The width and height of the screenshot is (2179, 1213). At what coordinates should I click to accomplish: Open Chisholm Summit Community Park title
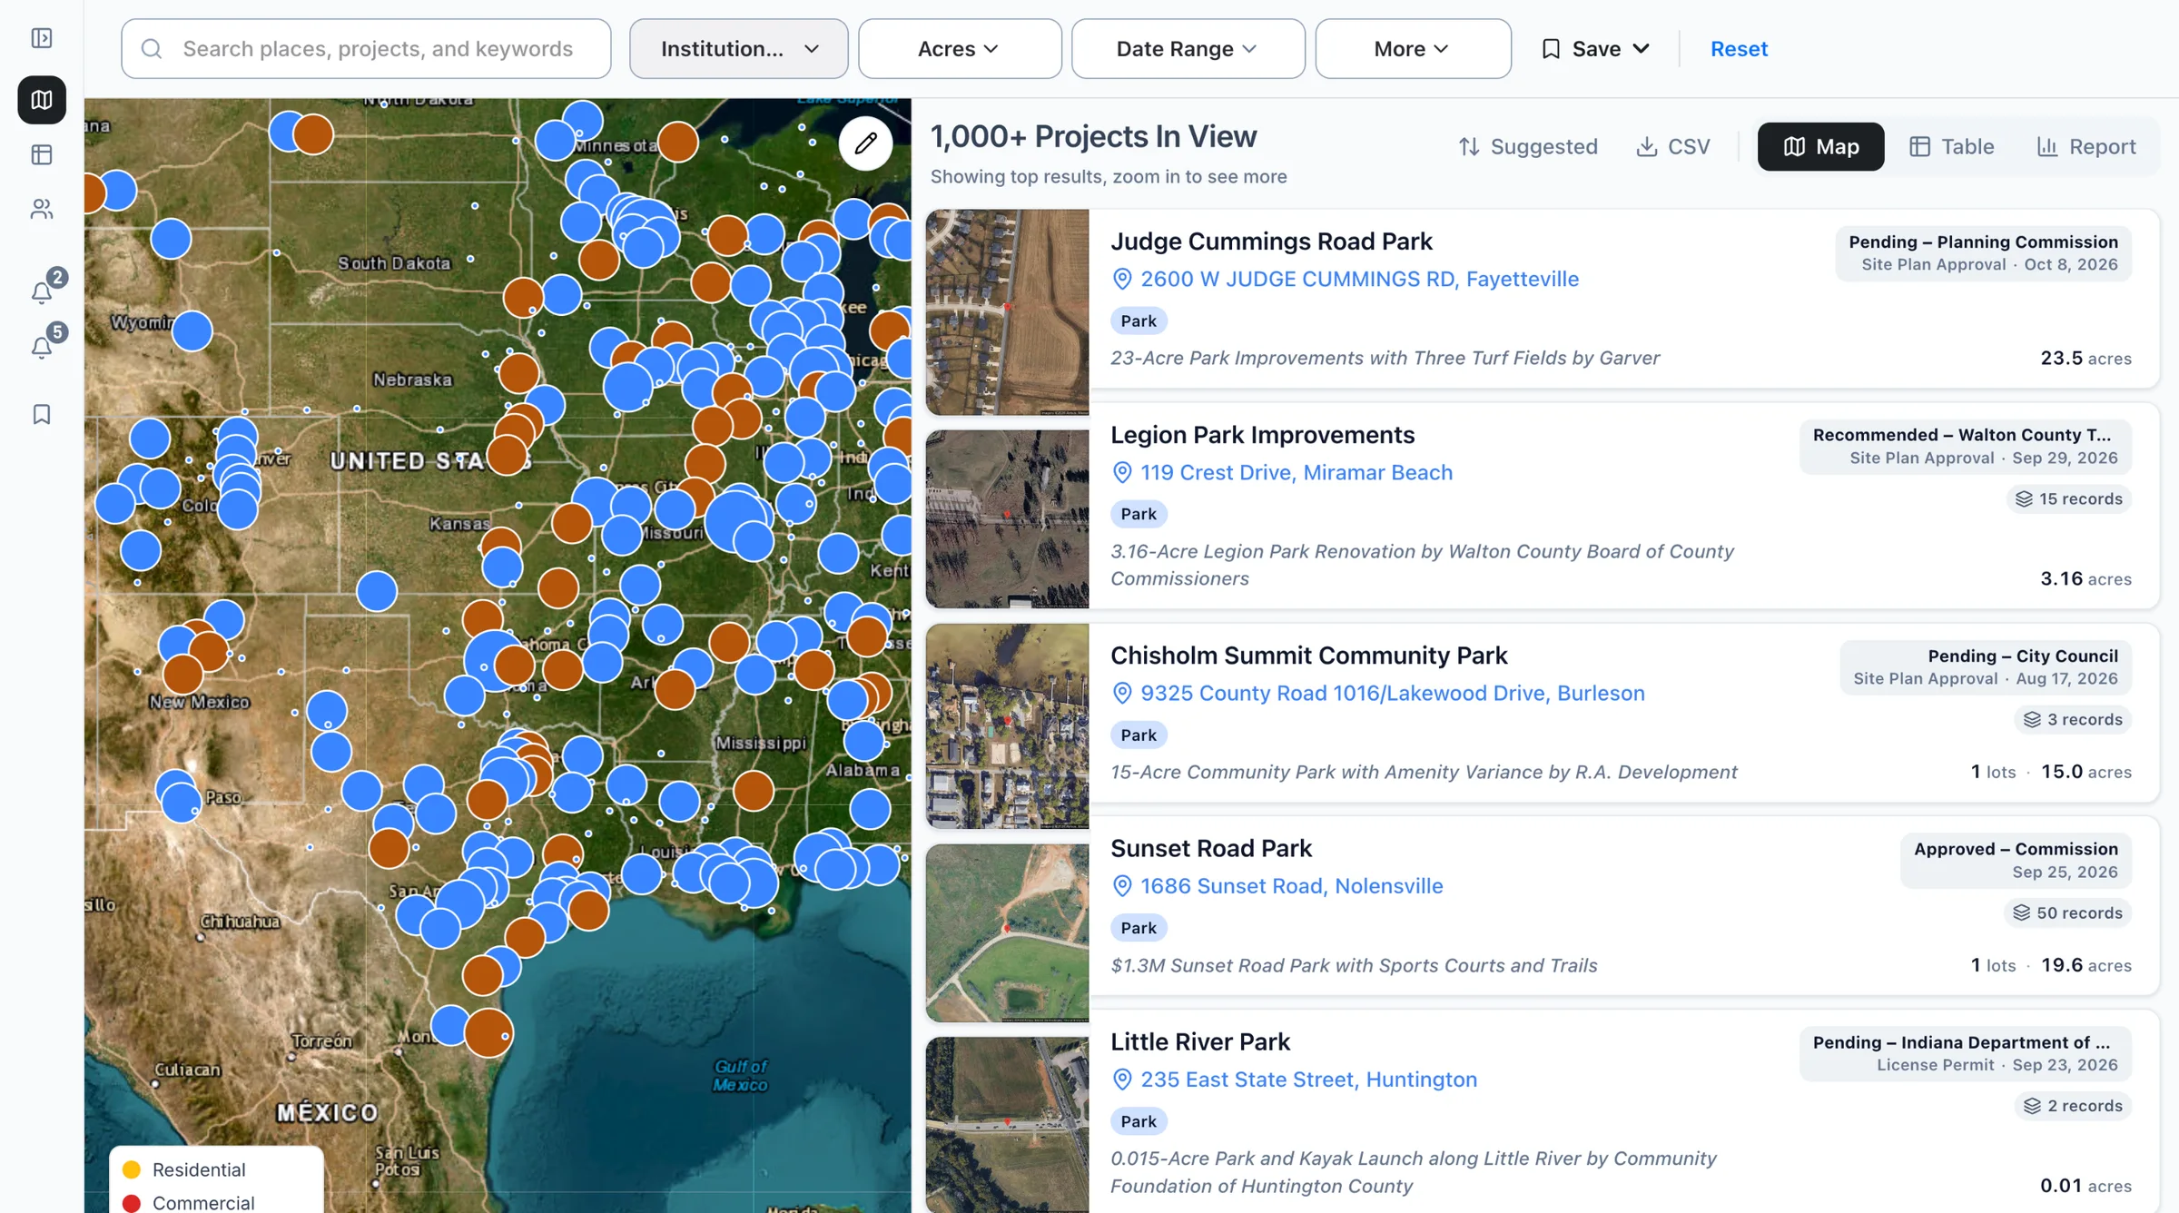tap(1308, 656)
